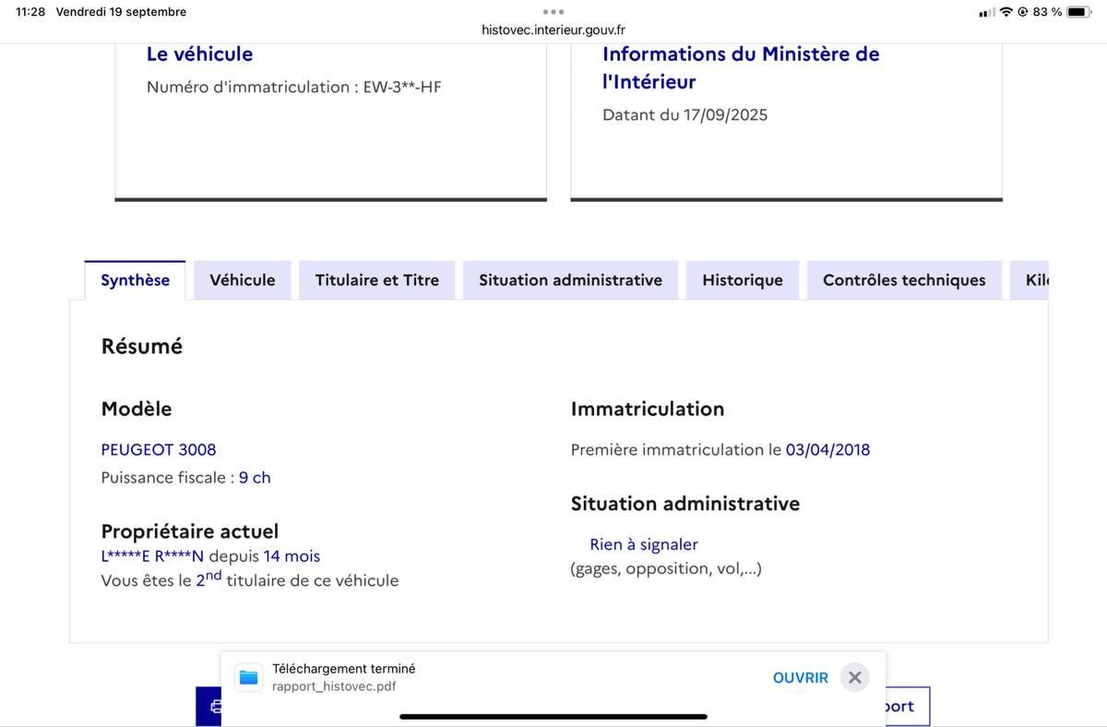The width and height of the screenshot is (1107, 727).
Task: Tap the Wi-Fi icon in status bar
Action: tap(1006, 12)
